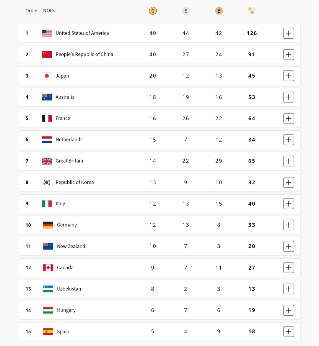Click the NOCs column header
319x346 pixels.
tap(49, 10)
